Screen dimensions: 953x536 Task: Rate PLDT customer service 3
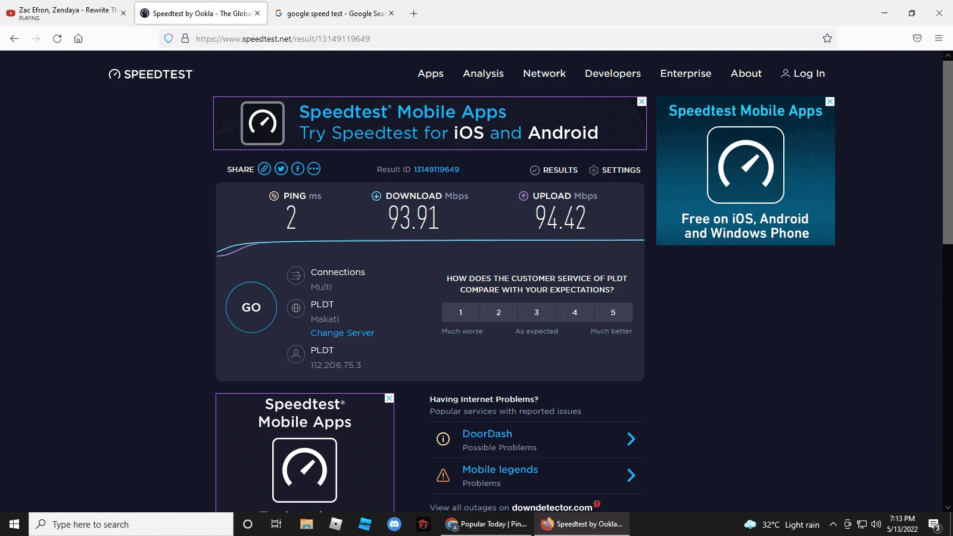coord(537,312)
